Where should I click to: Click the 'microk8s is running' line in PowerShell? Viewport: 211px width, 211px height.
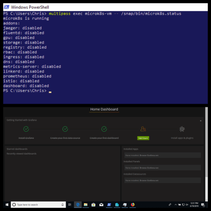coord(26,18)
